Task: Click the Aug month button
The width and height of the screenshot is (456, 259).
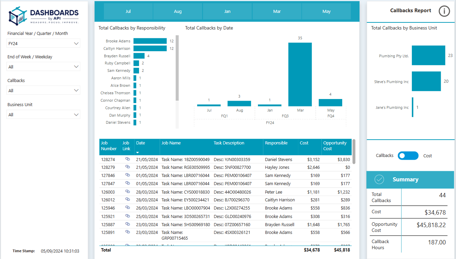Action: [178, 12]
